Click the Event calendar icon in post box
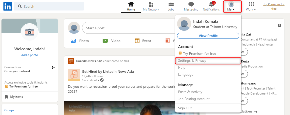290x115 pixels. [137, 41]
